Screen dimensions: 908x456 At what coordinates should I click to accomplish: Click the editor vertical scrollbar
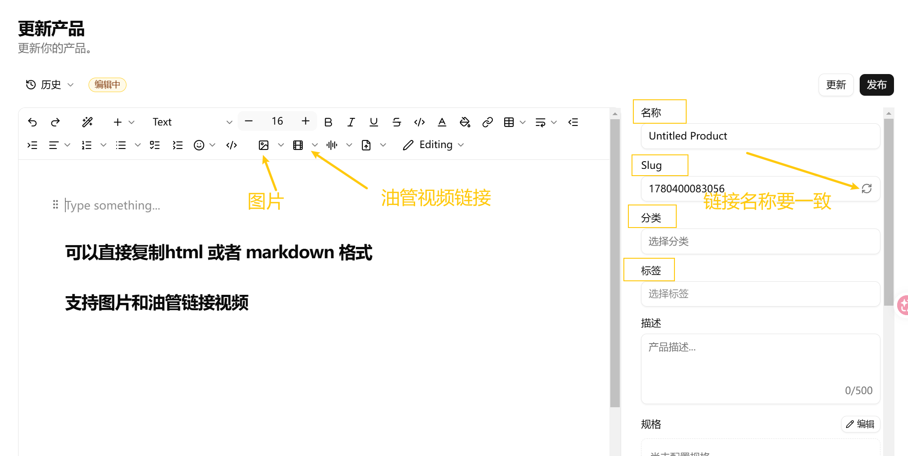tap(615, 263)
